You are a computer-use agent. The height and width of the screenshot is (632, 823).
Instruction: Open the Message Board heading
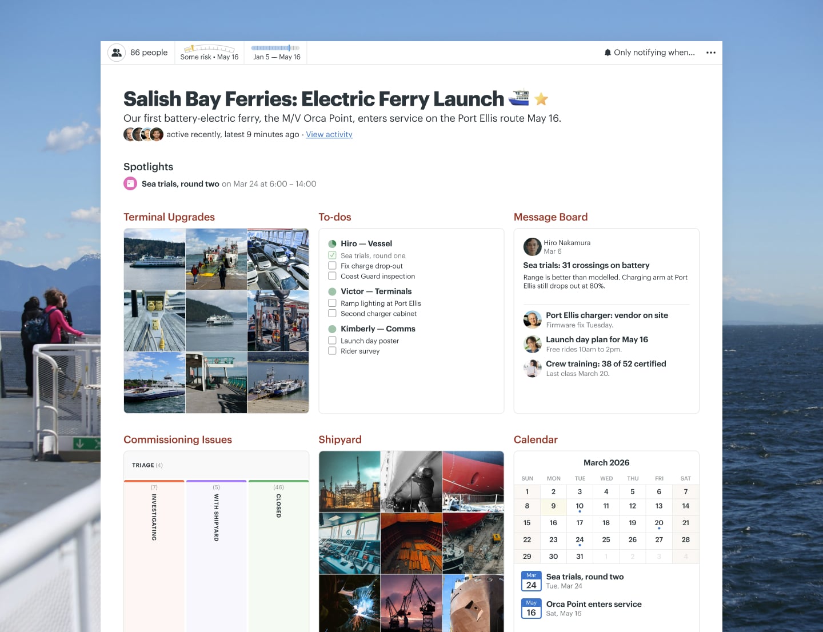(x=550, y=217)
